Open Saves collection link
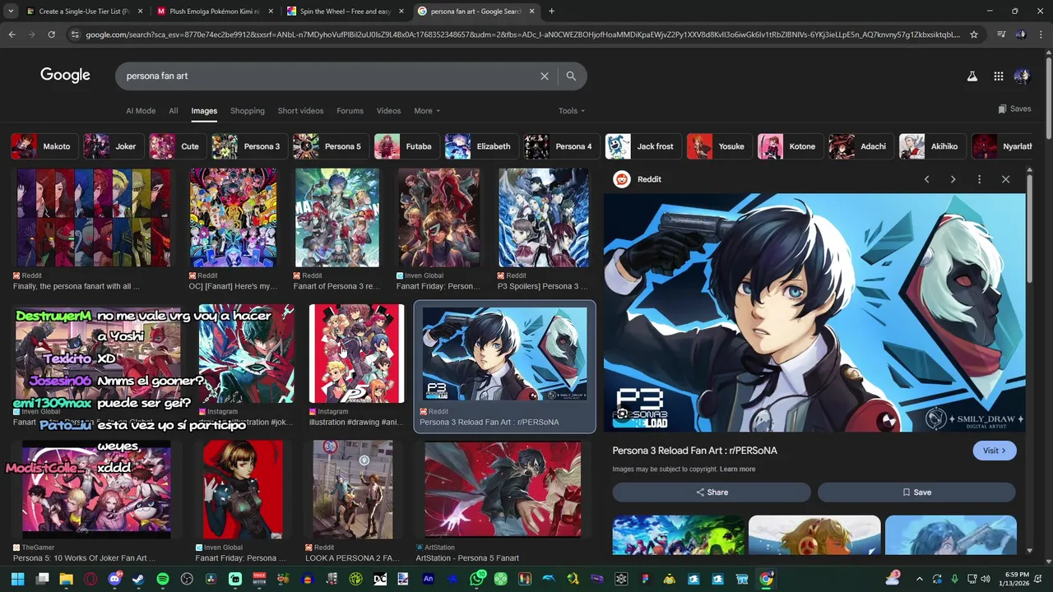The height and width of the screenshot is (592, 1053). 1014,109
